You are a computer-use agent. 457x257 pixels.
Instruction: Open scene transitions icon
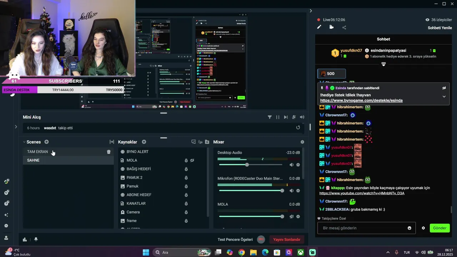[x=112, y=142]
